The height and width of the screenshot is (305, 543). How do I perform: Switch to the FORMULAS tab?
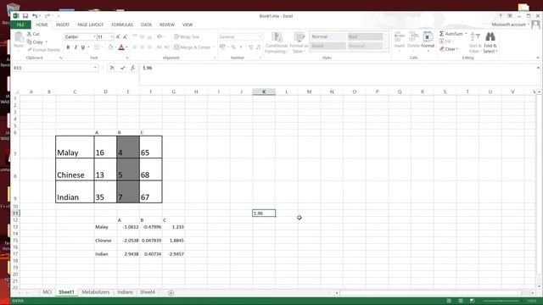[x=122, y=25]
